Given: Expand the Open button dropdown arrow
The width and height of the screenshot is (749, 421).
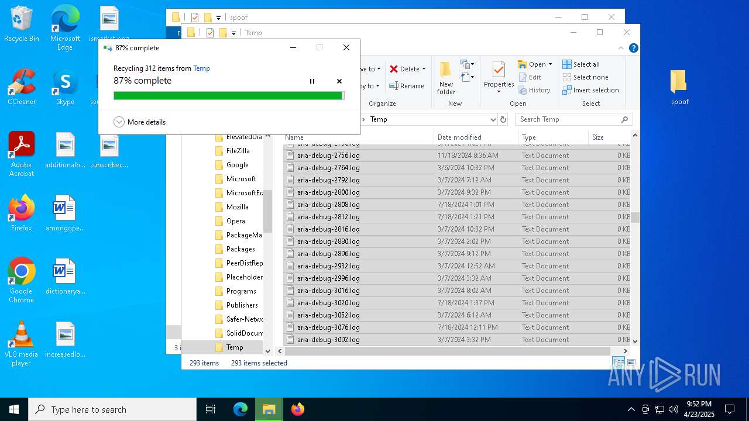Looking at the screenshot, I should (550, 64).
